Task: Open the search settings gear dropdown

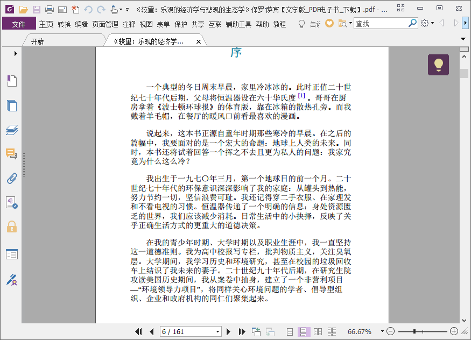Action: pyautogui.click(x=427, y=23)
